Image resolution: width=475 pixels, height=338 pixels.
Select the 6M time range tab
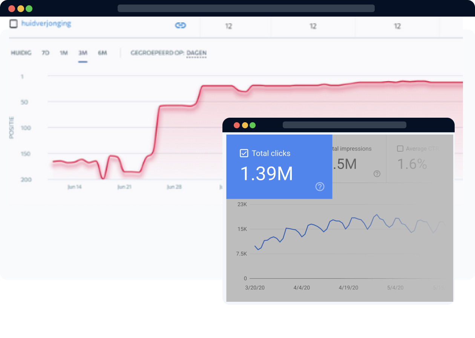coord(102,53)
